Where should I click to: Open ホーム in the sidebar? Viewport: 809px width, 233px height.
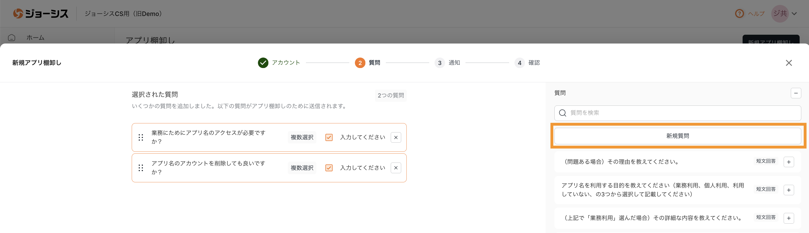tap(35, 38)
